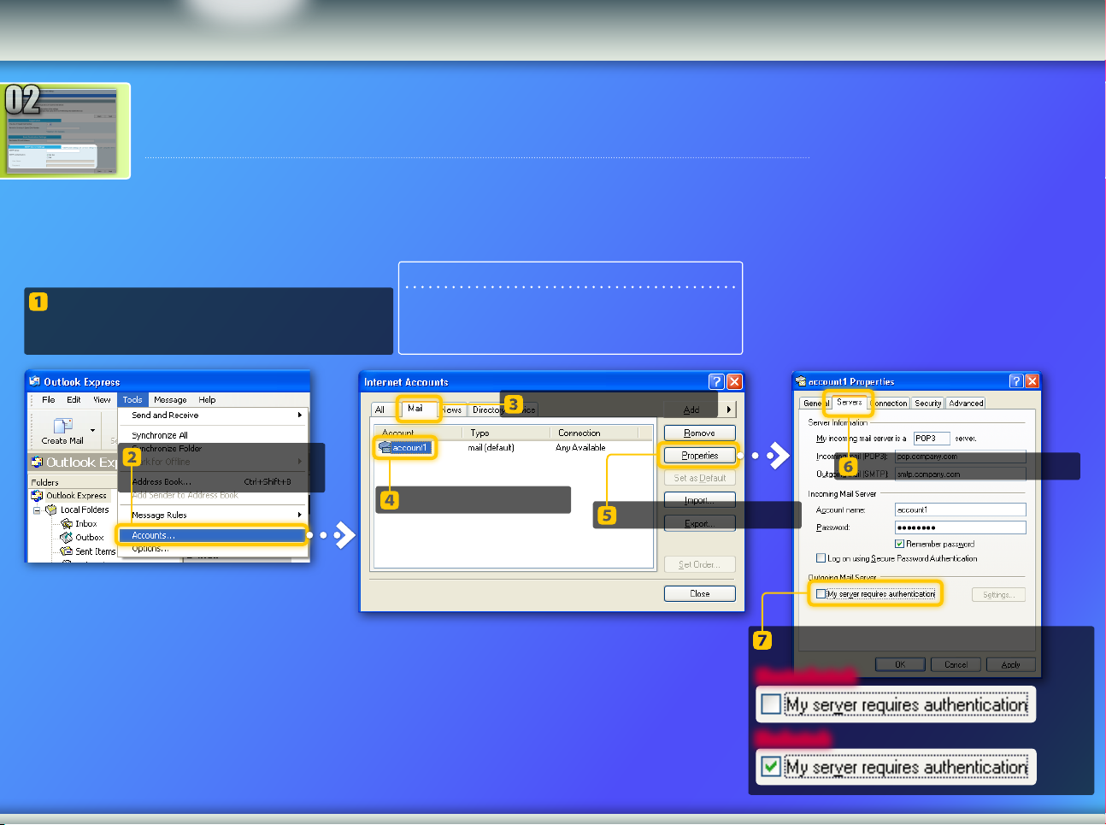This screenshot has width=1106, height=825.
Task: Choose Accounts... from the Tools menu
Action: (213, 535)
